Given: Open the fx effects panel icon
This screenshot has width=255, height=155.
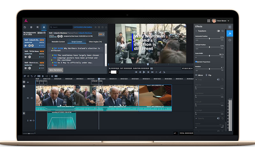Looking at the screenshot, I should (229, 33).
